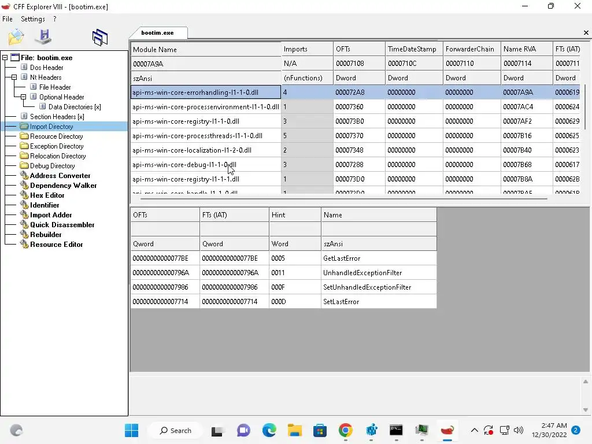Click the Hint column header
592x444 pixels.
pos(295,215)
